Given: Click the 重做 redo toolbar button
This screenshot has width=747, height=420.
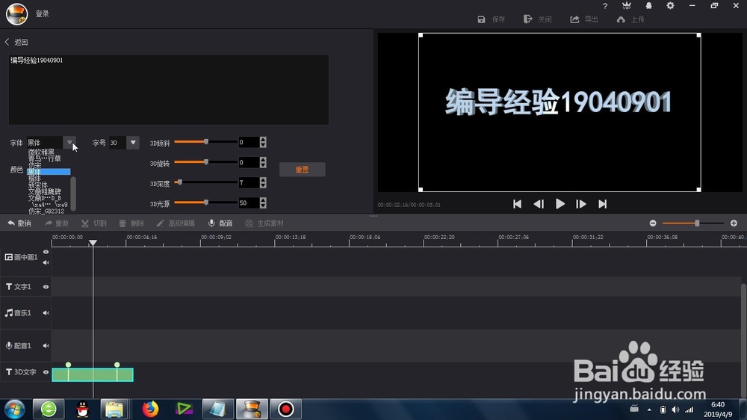Looking at the screenshot, I should (x=57, y=223).
